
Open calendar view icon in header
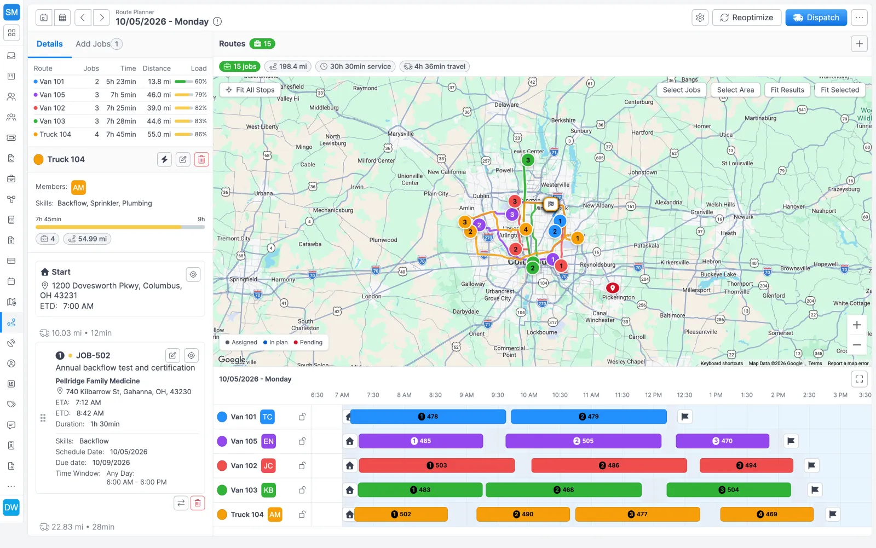[x=62, y=18]
